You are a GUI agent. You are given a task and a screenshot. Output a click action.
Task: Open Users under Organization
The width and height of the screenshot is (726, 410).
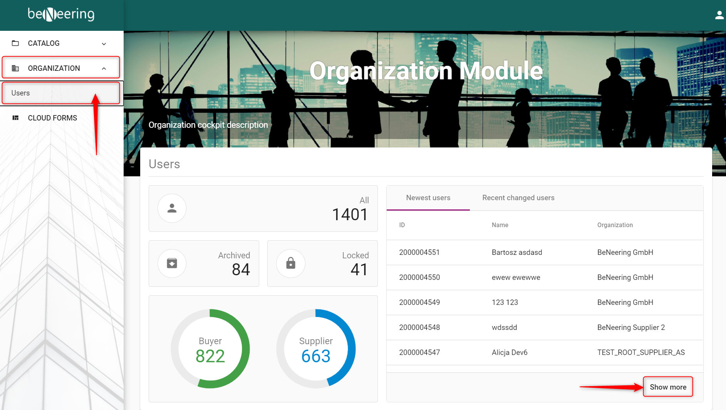coord(21,93)
